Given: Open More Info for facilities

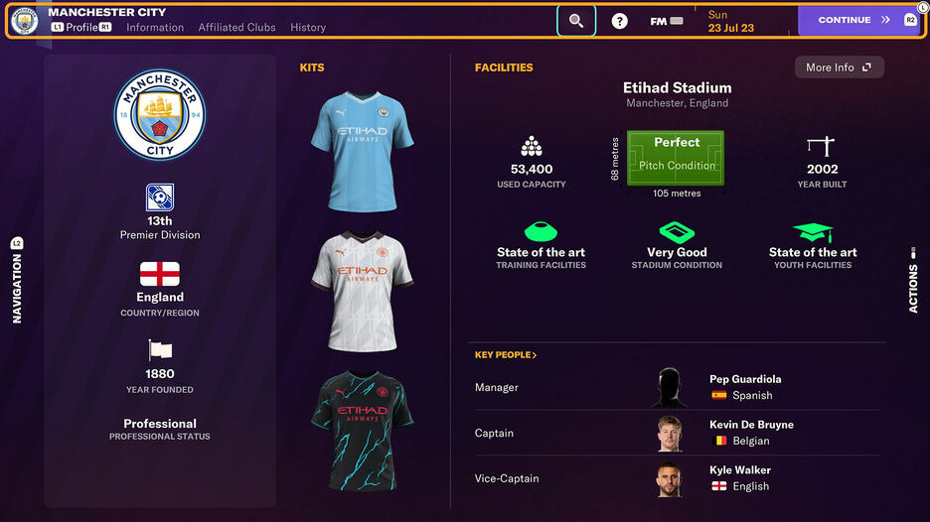Looking at the screenshot, I should [839, 67].
